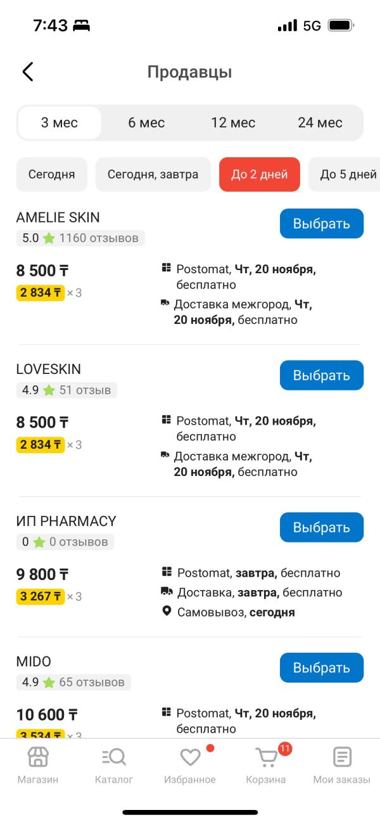Filter delivery by Сегодня, завтра
Screen dimensions: 380x822
point(153,174)
